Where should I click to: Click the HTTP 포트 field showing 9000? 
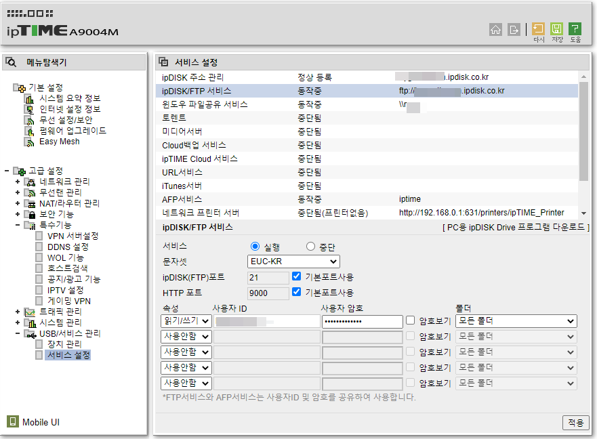click(268, 293)
